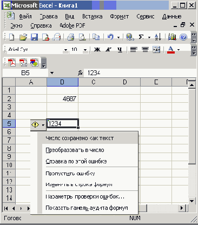The image size is (198, 225).
Task: Click the Convert to Adobe PDF icon
Action: pyautogui.click(x=12, y=63)
